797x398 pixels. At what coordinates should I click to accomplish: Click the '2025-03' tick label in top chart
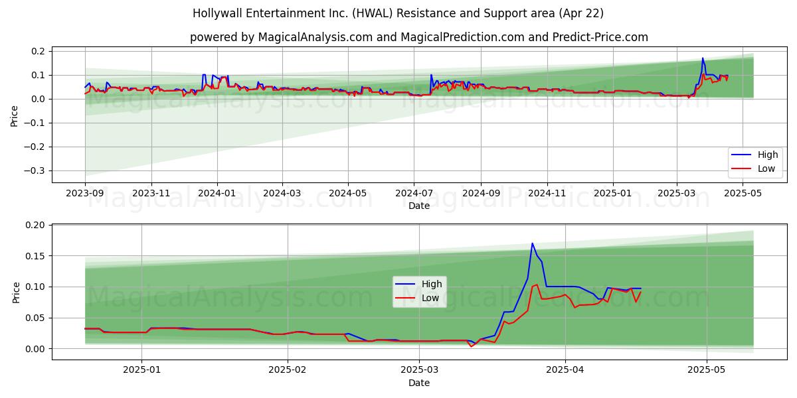click(677, 192)
